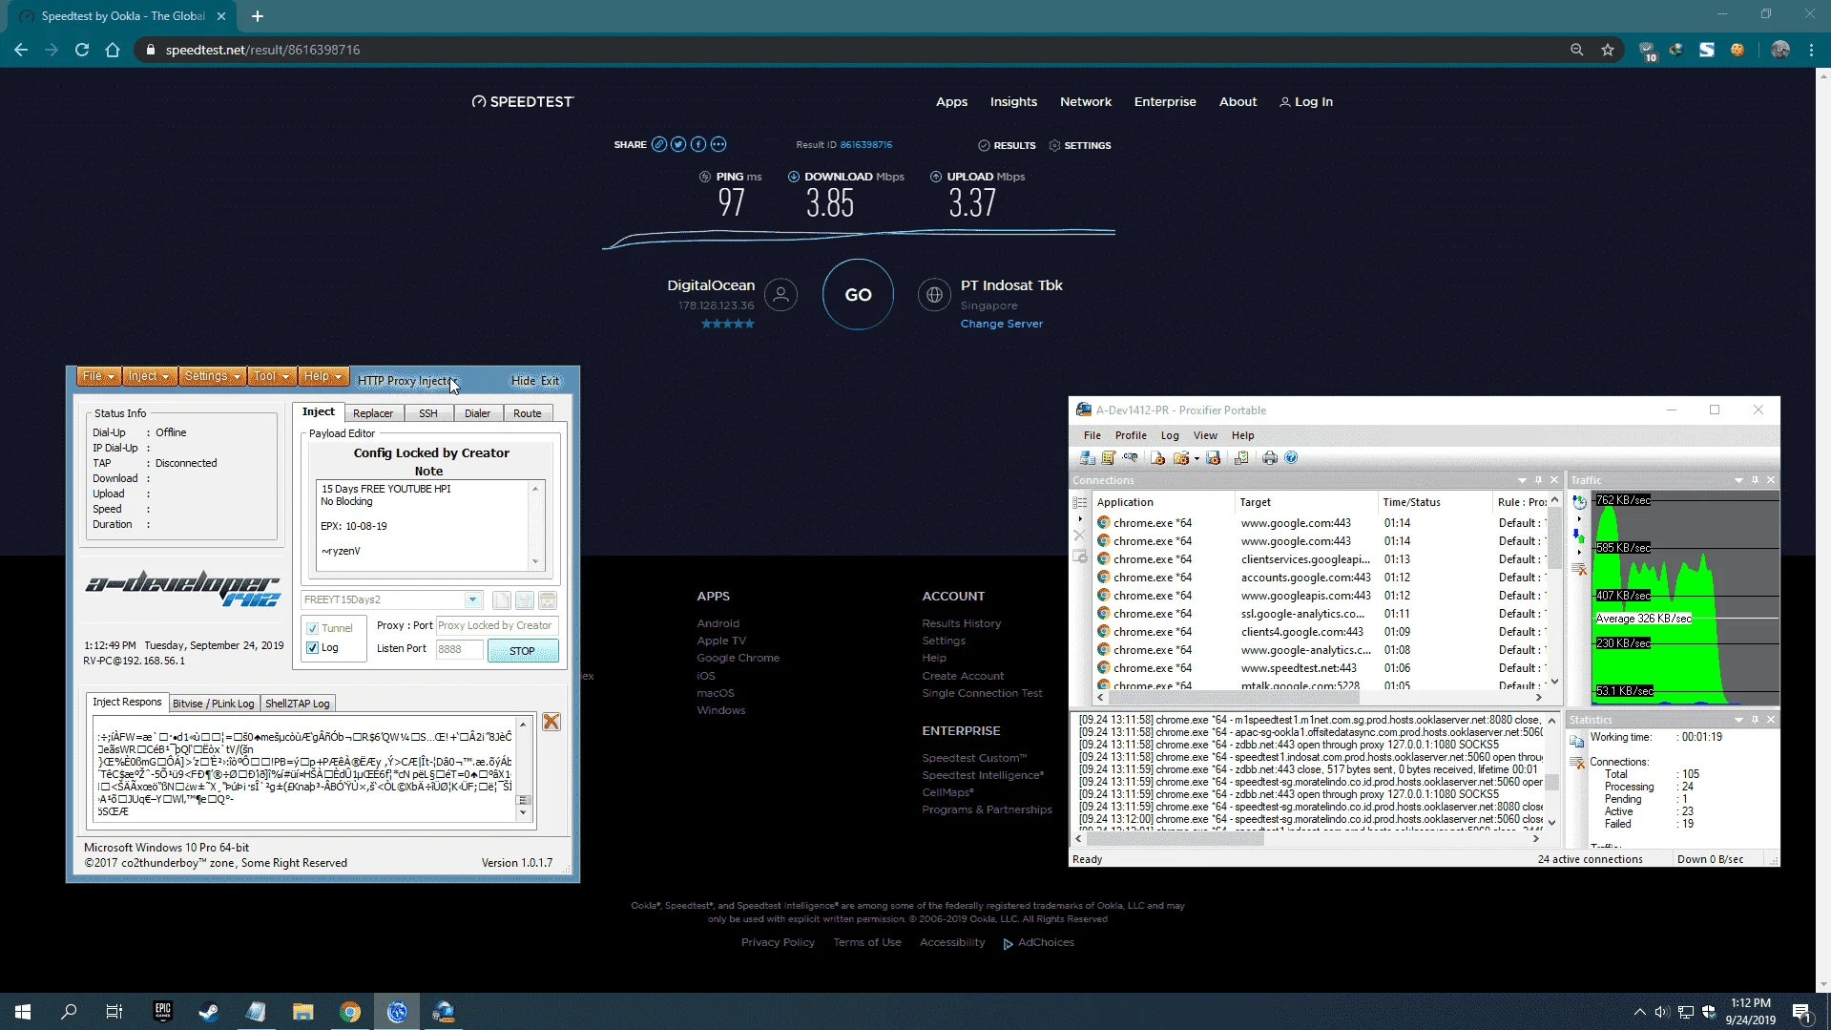Click the Change Server link
This screenshot has width=1831, height=1030.
[x=1002, y=324]
